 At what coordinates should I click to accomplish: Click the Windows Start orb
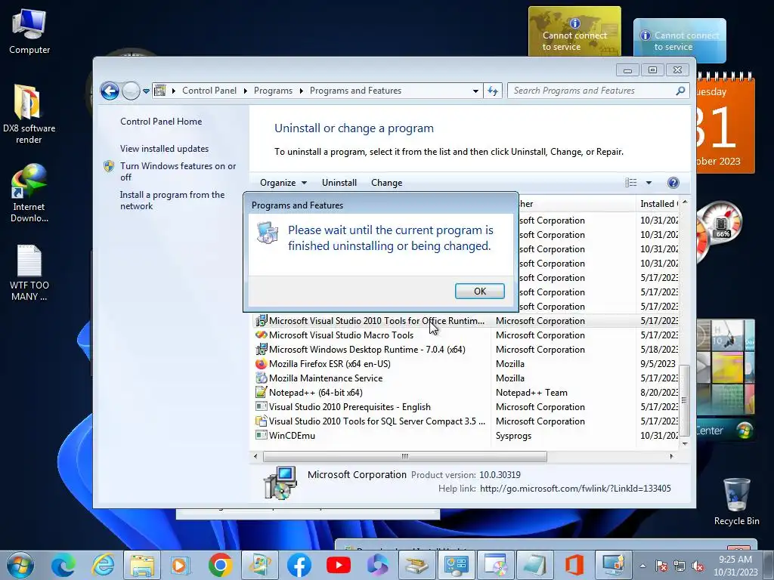point(20,565)
